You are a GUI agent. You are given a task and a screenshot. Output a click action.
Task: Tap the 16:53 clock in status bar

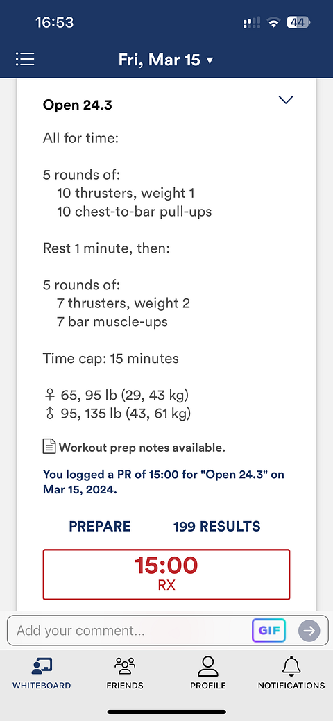54,22
